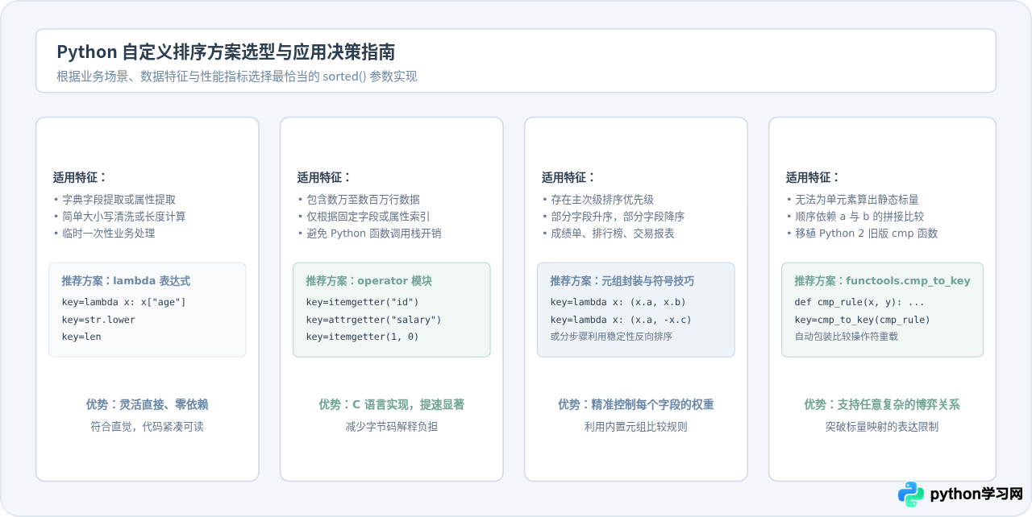
Task: Click the note "自动包装比较操作符重载"
Action: [x=847, y=337]
